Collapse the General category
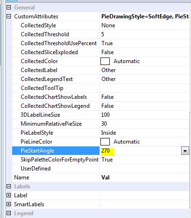The height and width of the screenshot is (218, 191). click(x=9, y=8)
